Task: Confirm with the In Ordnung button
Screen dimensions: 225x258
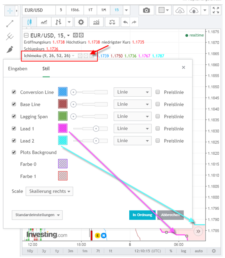Action: point(142,215)
